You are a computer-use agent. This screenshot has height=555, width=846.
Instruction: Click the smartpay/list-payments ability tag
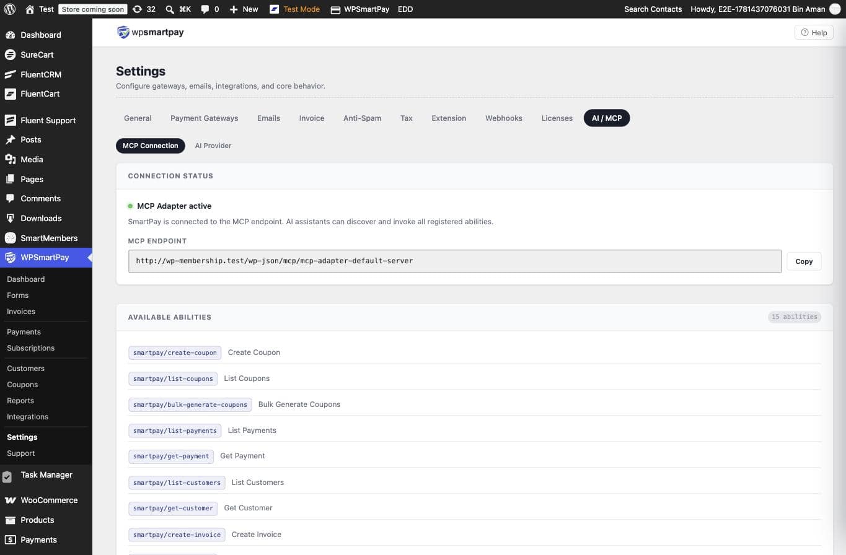coord(175,430)
